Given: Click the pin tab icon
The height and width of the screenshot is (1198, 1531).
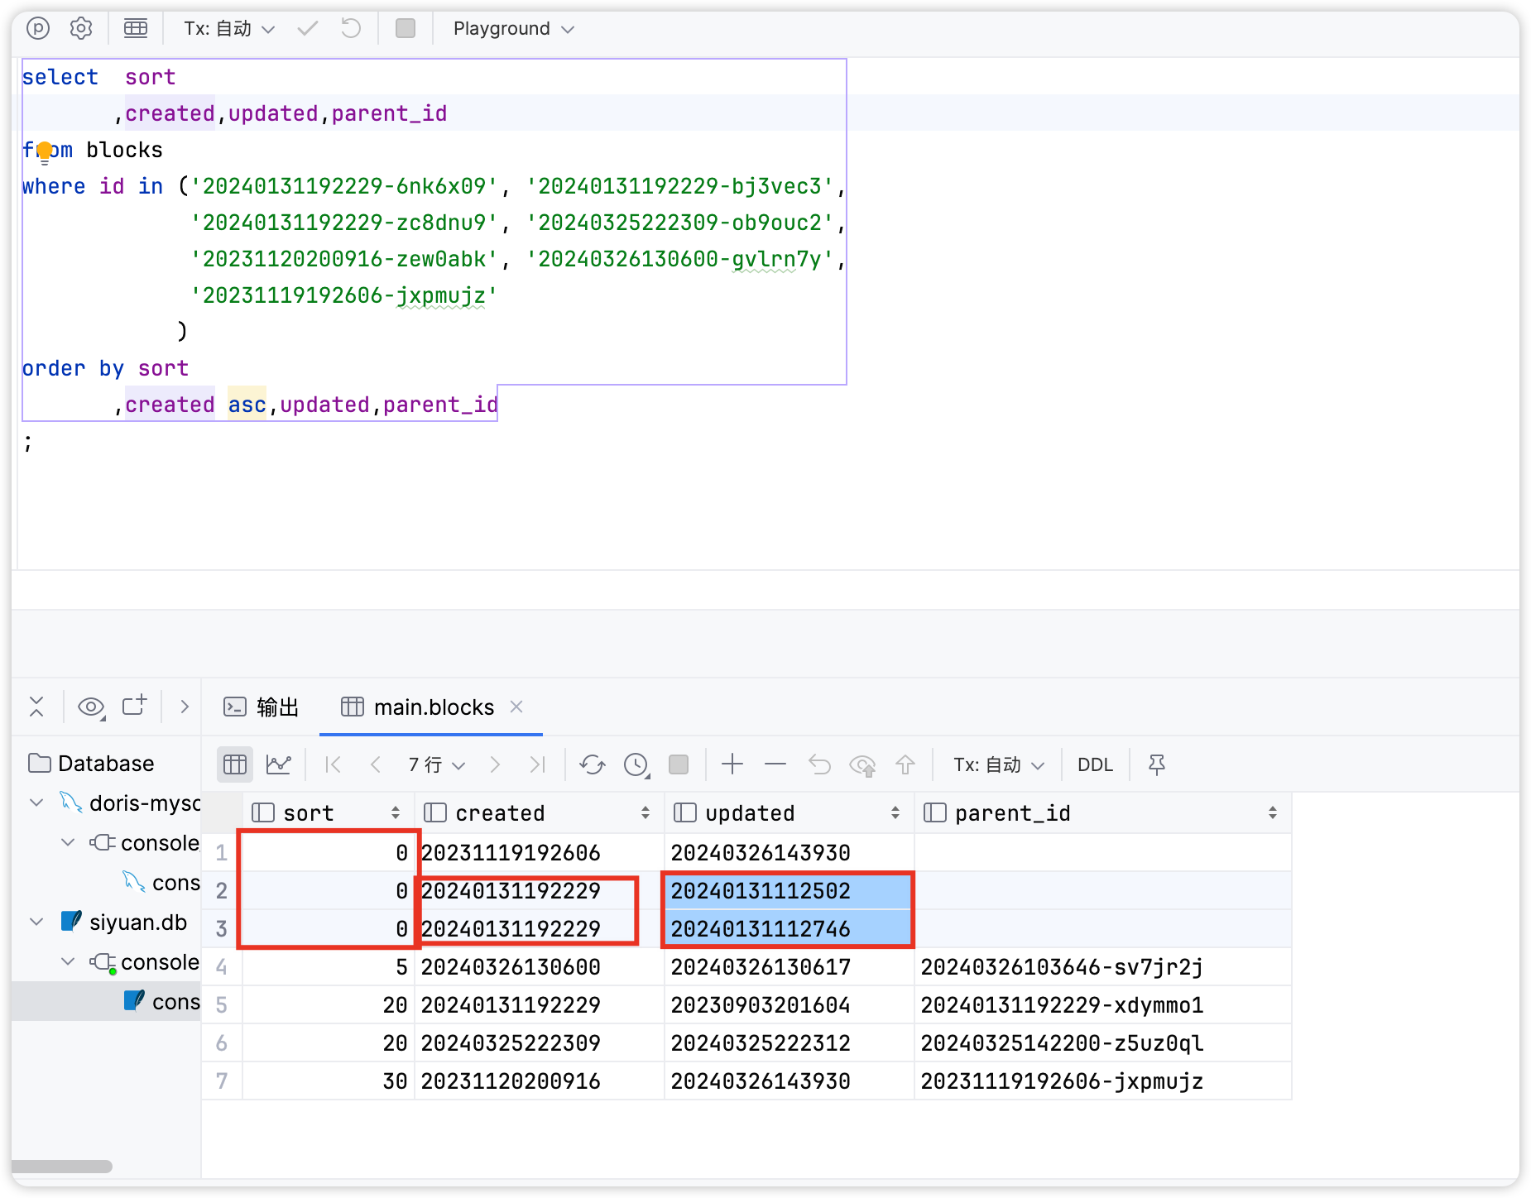Looking at the screenshot, I should 1157,764.
